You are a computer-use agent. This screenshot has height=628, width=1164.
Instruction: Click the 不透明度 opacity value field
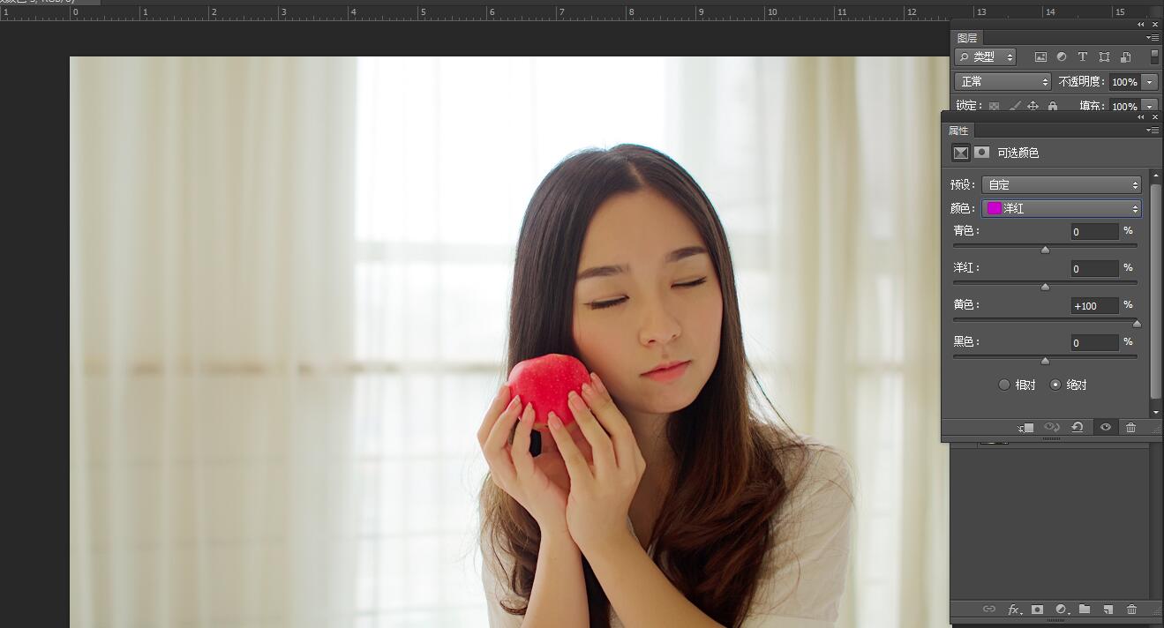(1124, 81)
